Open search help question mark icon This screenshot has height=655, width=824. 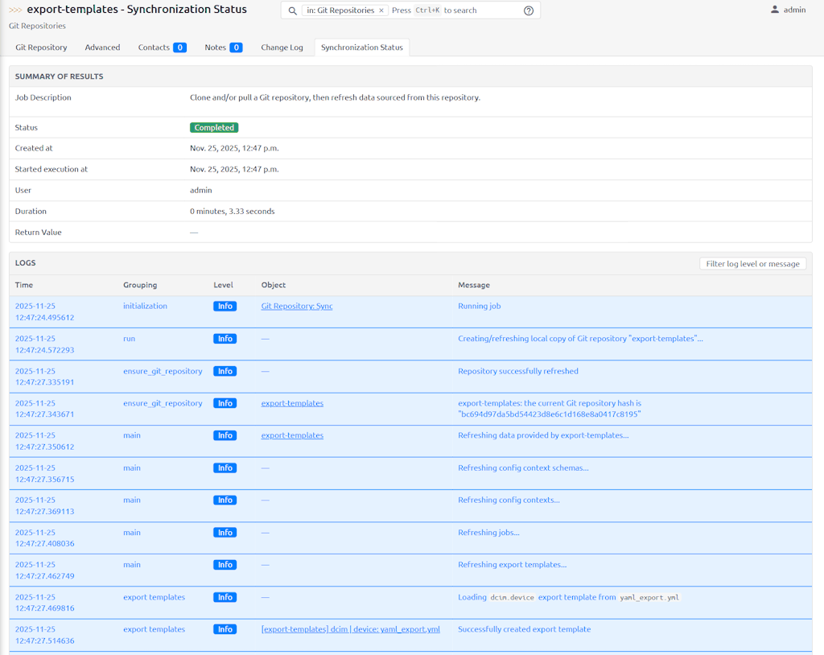pos(529,10)
